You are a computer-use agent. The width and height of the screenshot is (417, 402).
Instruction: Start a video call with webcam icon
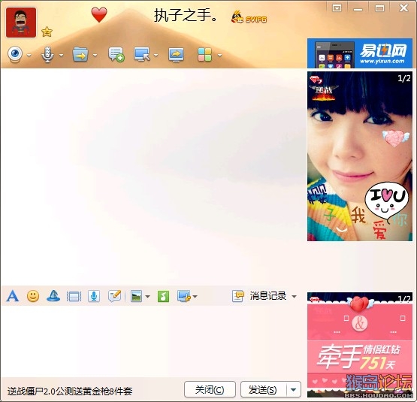click(x=15, y=54)
